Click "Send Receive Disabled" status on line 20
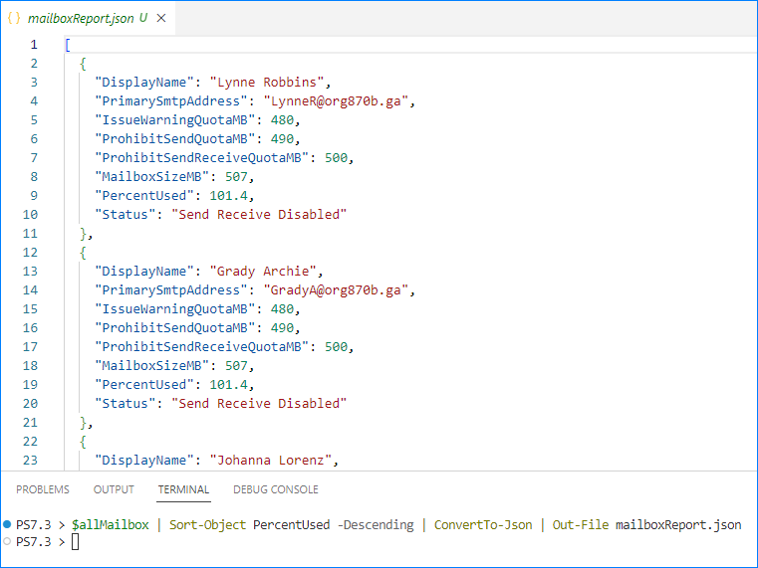 click(x=259, y=404)
